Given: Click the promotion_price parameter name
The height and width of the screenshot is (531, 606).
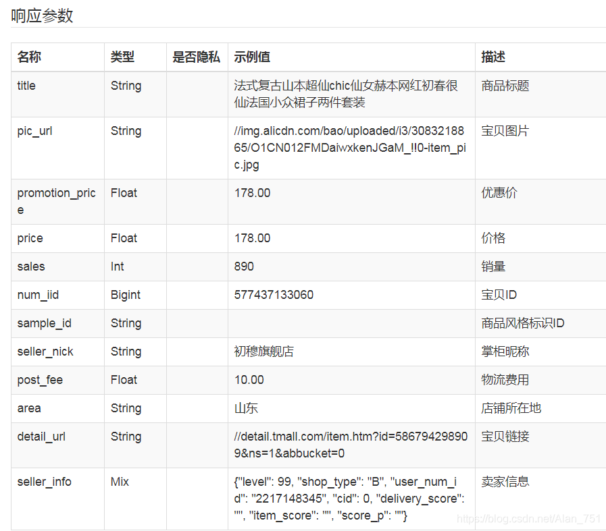Looking at the screenshot, I should pos(57,201).
